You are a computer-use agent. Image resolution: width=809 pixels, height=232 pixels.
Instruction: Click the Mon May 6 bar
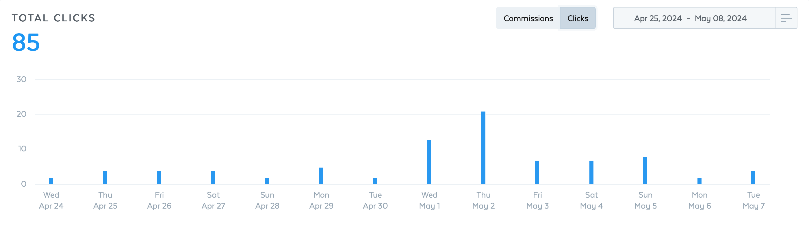click(699, 181)
